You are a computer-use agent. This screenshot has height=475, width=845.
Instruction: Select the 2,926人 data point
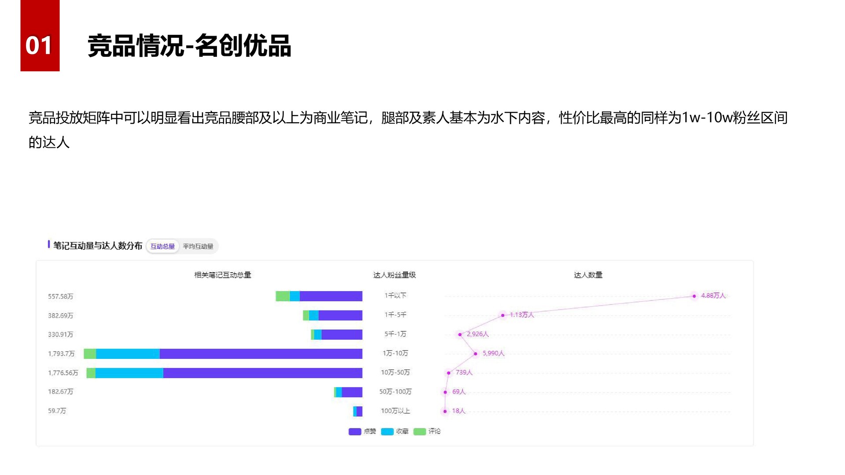460,335
